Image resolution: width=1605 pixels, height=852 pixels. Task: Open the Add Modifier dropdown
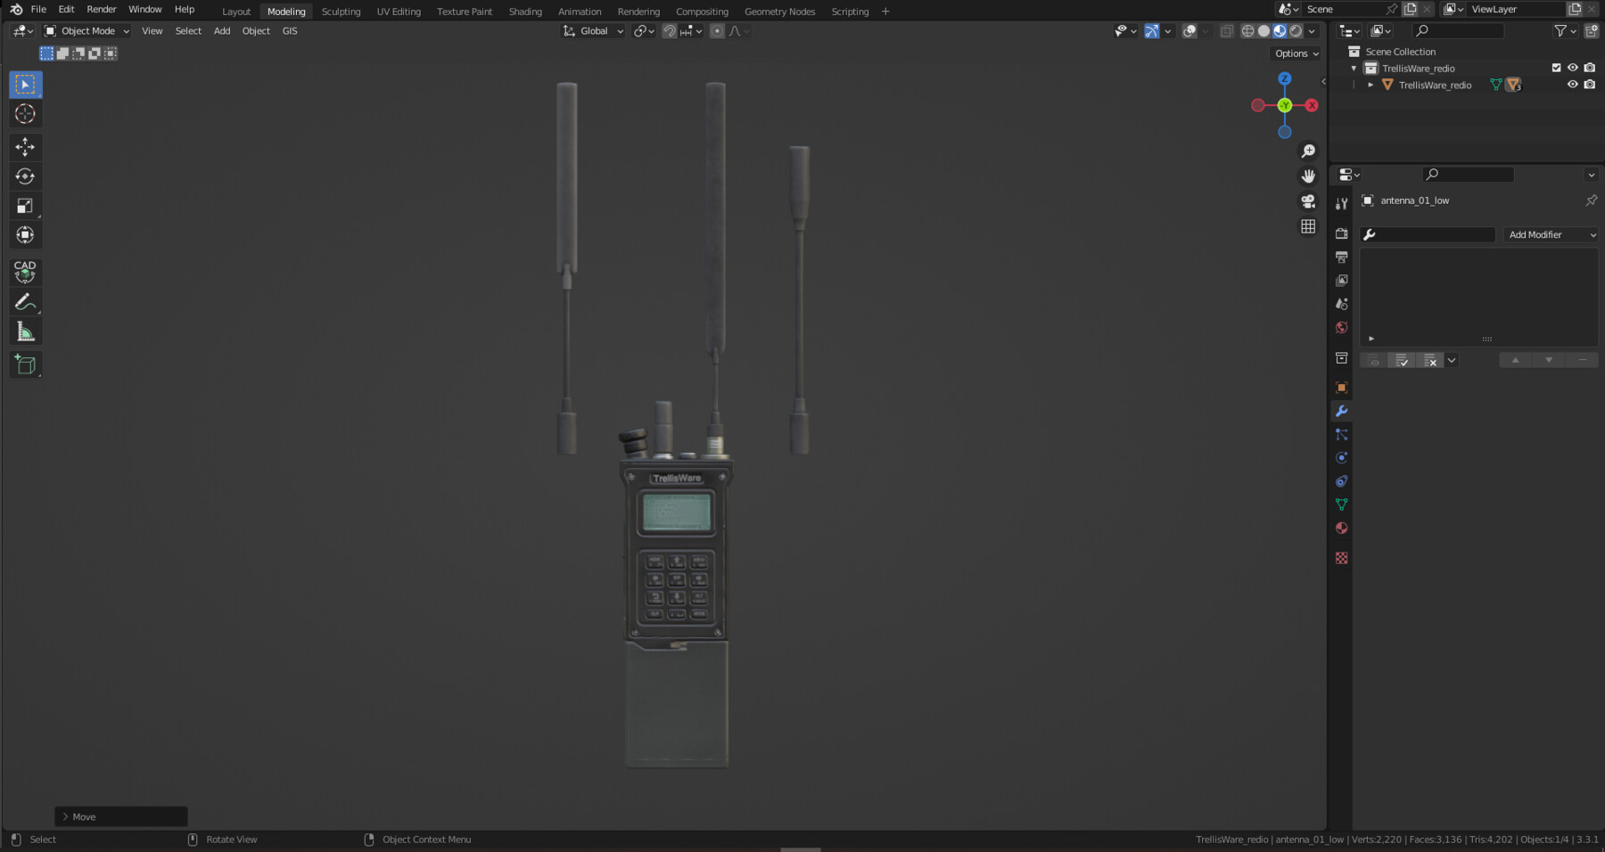click(1551, 234)
